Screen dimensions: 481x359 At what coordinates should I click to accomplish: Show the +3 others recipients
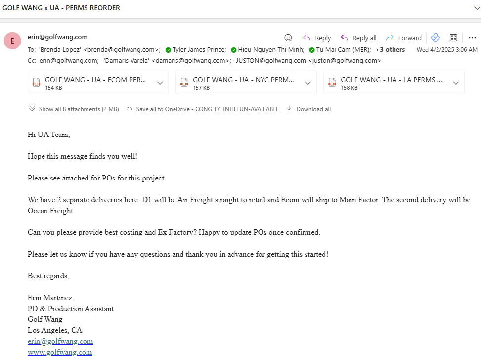(390, 50)
